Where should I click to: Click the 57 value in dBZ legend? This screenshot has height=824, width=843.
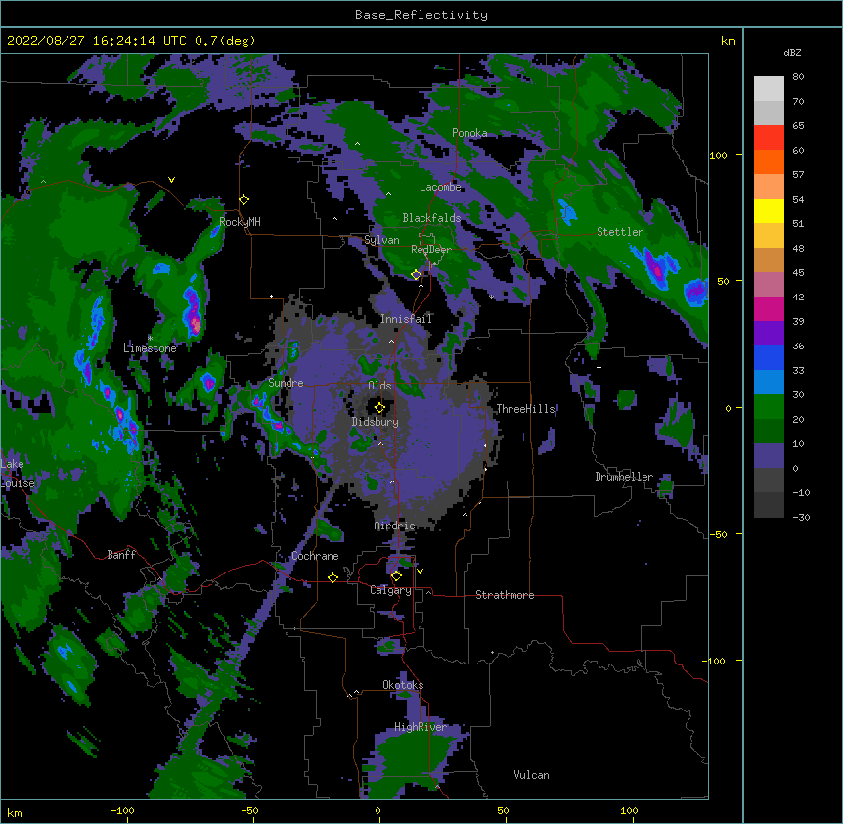(x=798, y=175)
